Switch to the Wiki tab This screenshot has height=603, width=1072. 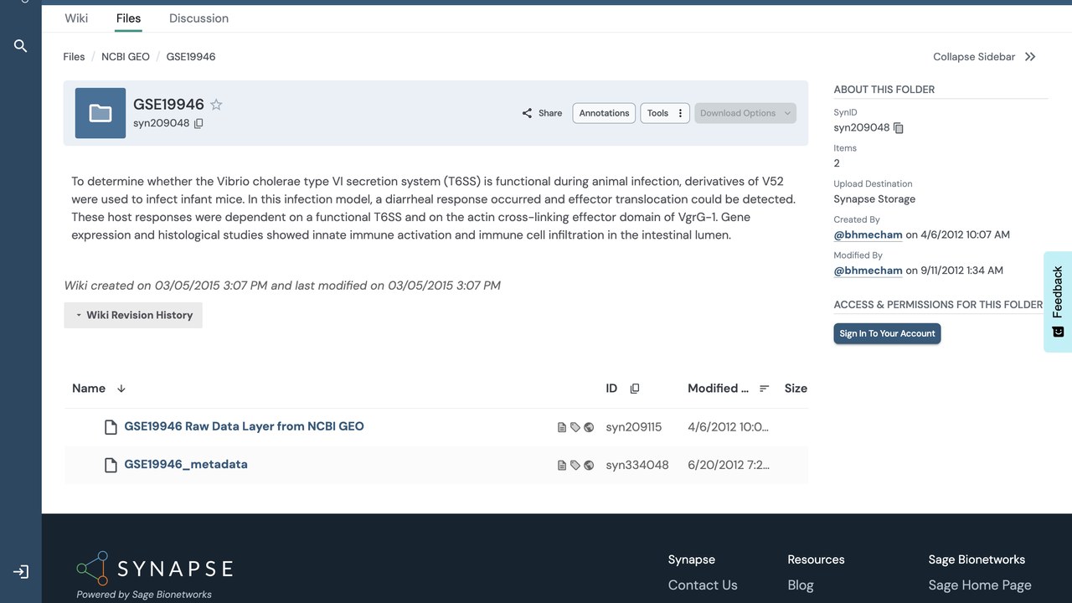pyautogui.click(x=76, y=18)
